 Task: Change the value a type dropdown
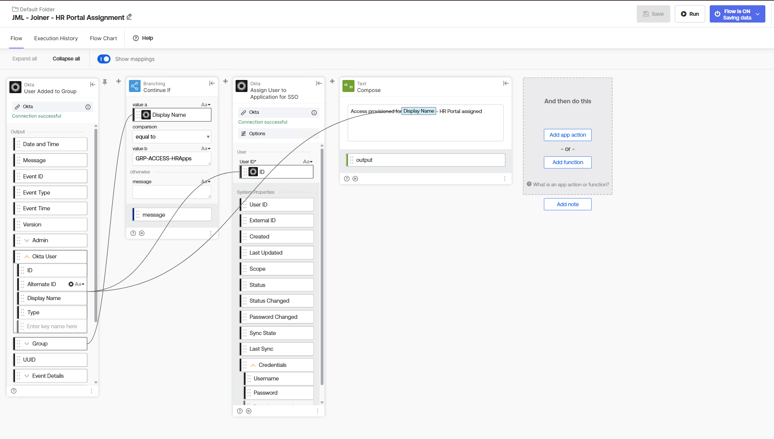pos(206,105)
